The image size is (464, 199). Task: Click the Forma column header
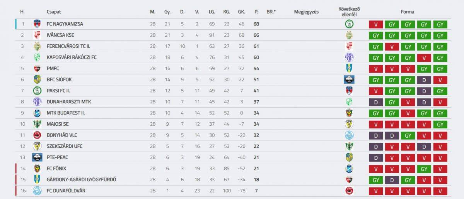[408, 12]
